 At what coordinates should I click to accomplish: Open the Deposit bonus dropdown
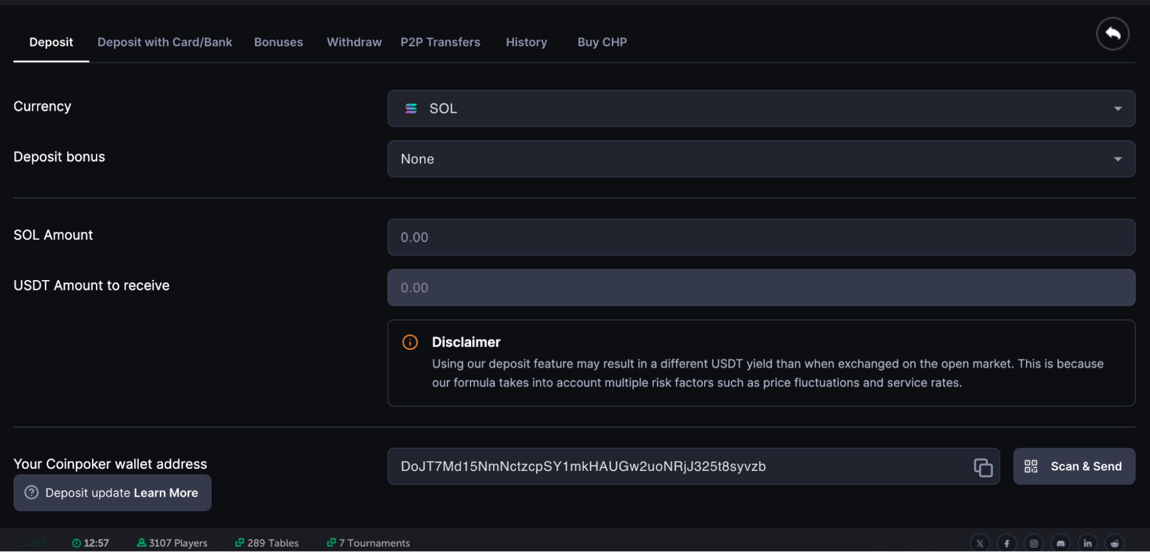(761, 159)
